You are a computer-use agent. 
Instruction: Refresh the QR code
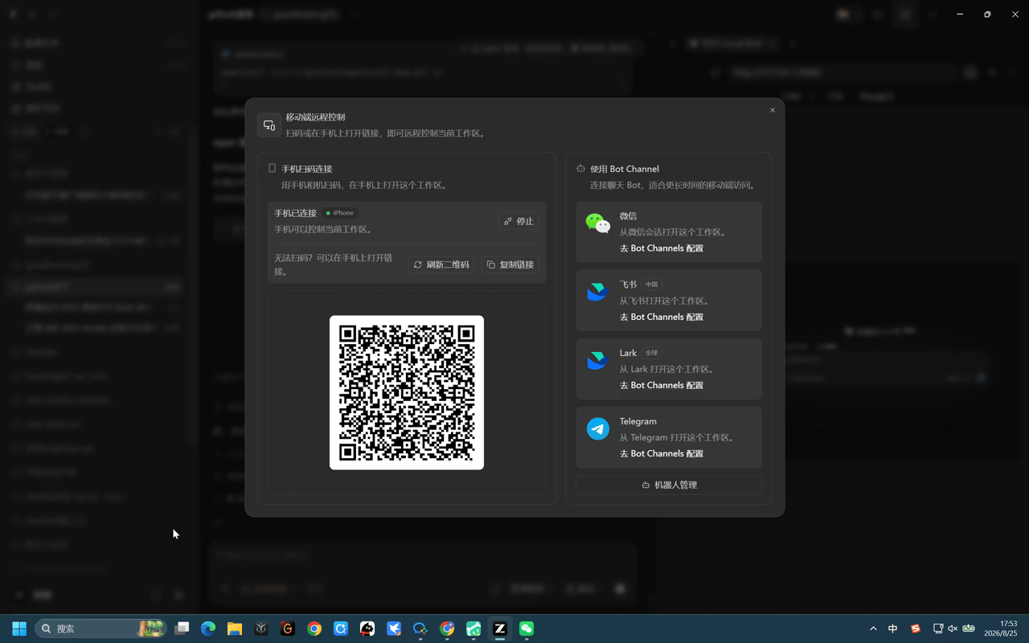(441, 264)
